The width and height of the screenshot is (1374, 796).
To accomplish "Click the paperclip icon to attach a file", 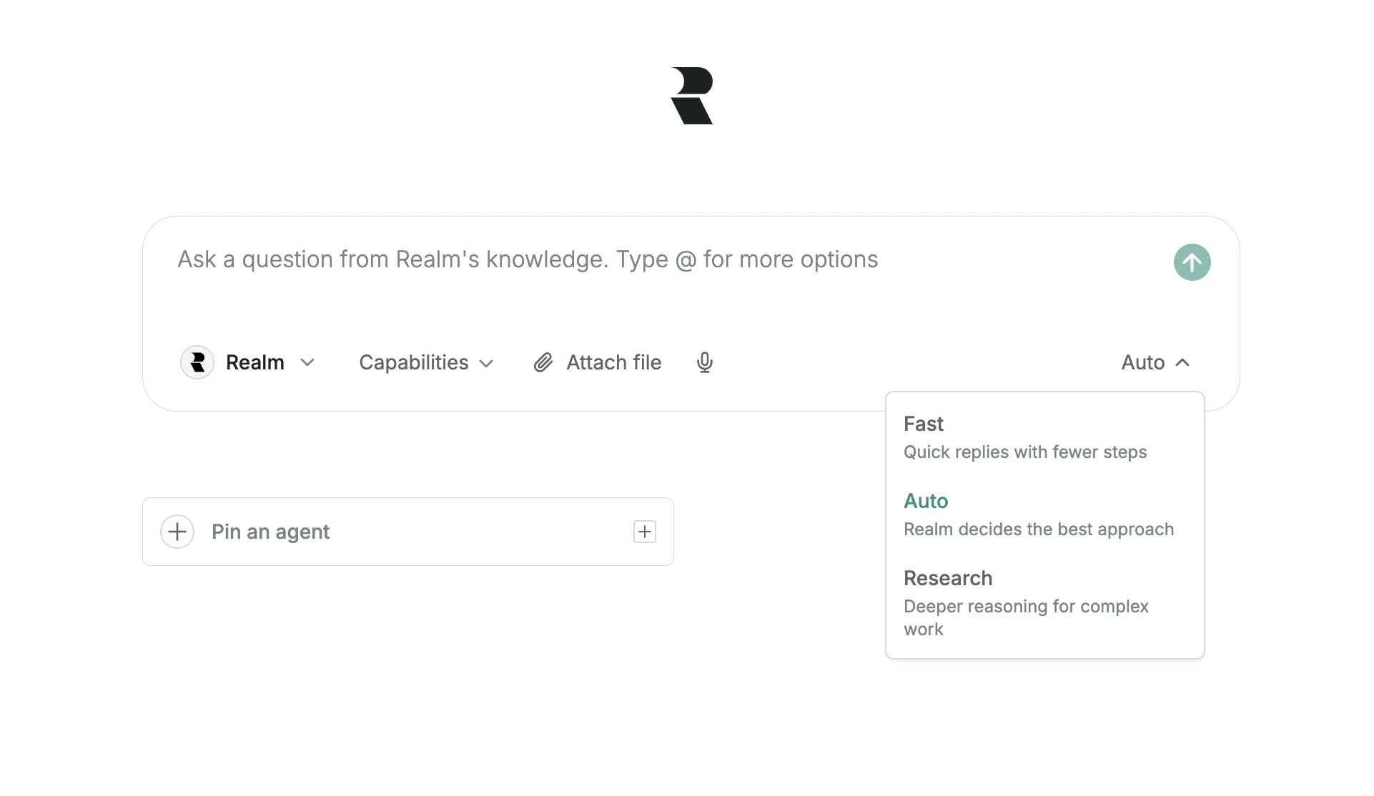I will tap(544, 363).
